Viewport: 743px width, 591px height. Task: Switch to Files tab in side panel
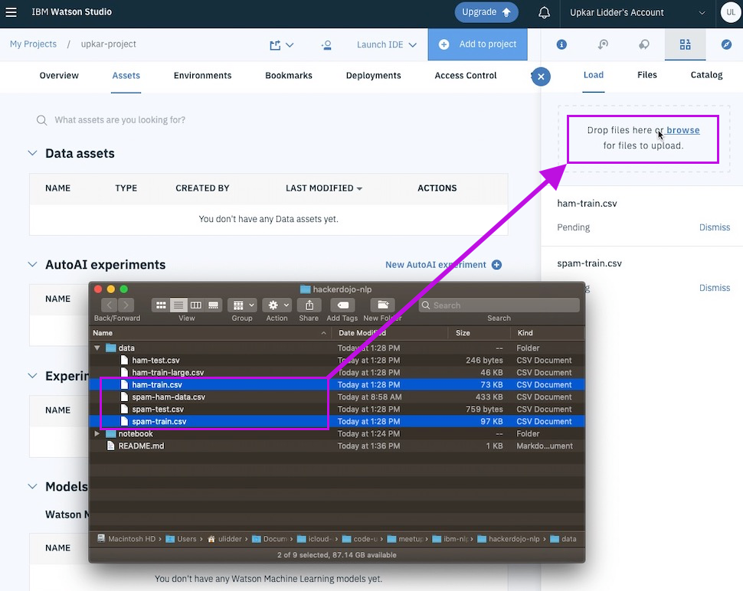tap(646, 75)
